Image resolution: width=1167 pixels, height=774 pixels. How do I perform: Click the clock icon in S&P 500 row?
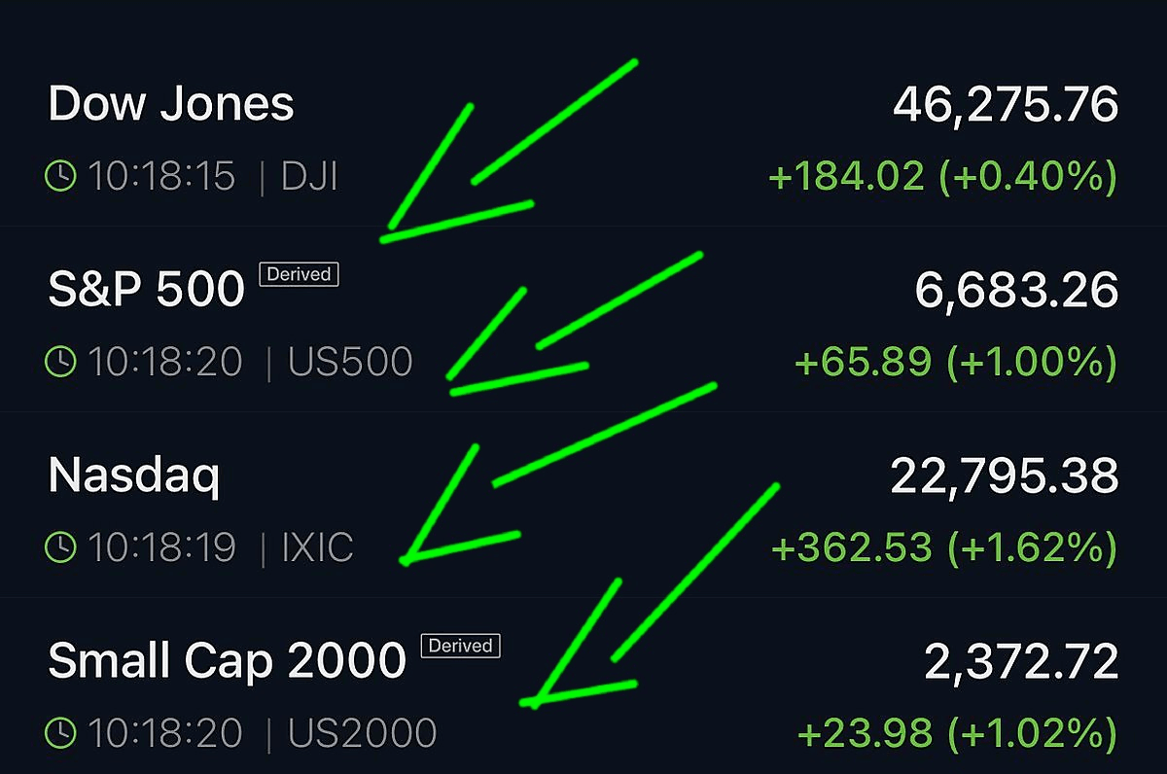click(x=61, y=362)
